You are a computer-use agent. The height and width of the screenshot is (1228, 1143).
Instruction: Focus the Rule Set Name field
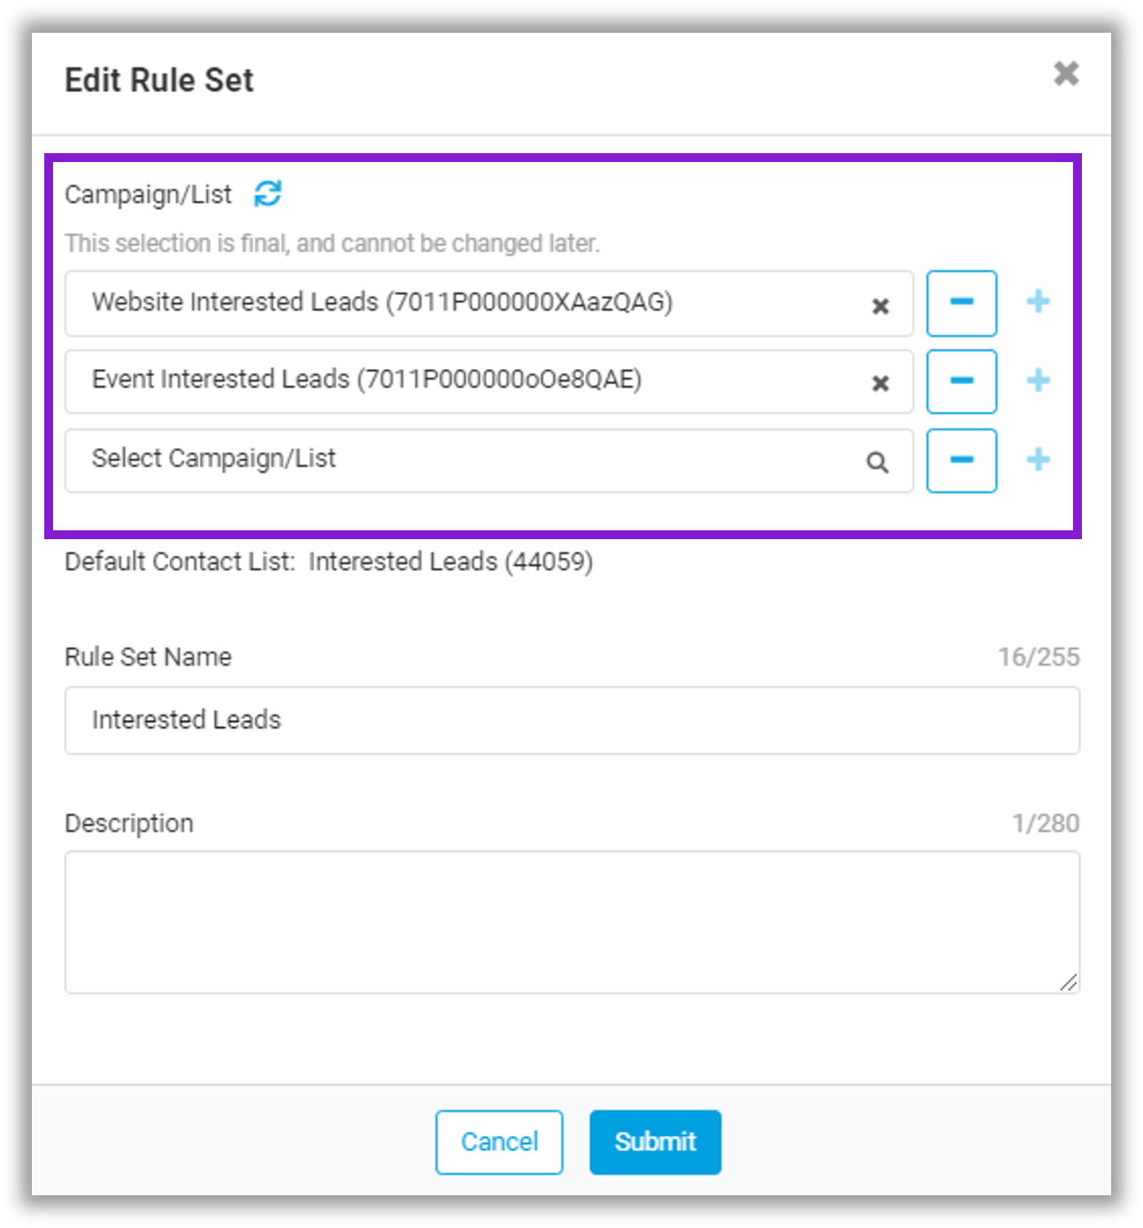[x=572, y=721]
